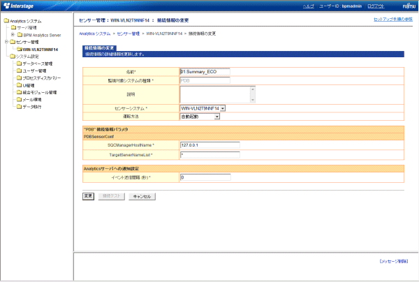This screenshot has width=419, height=282.
Task: Click the キャンセル button
Action: click(x=142, y=197)
